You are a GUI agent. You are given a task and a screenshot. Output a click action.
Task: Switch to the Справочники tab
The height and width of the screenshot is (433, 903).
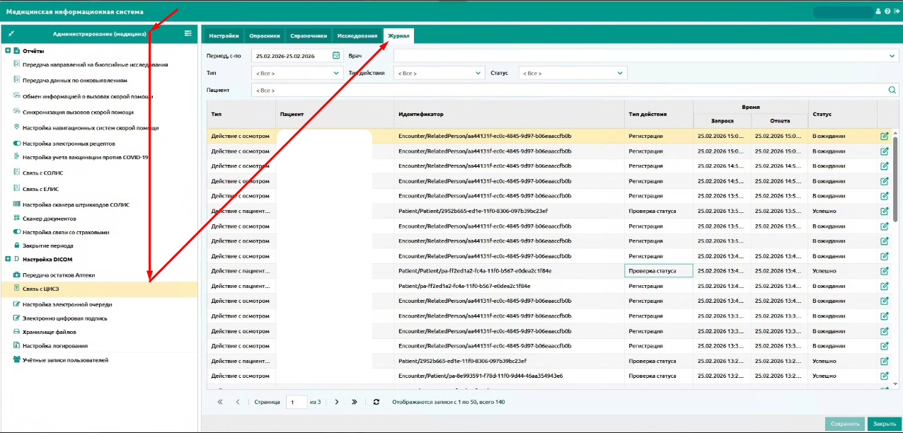[x=309, y=35]
